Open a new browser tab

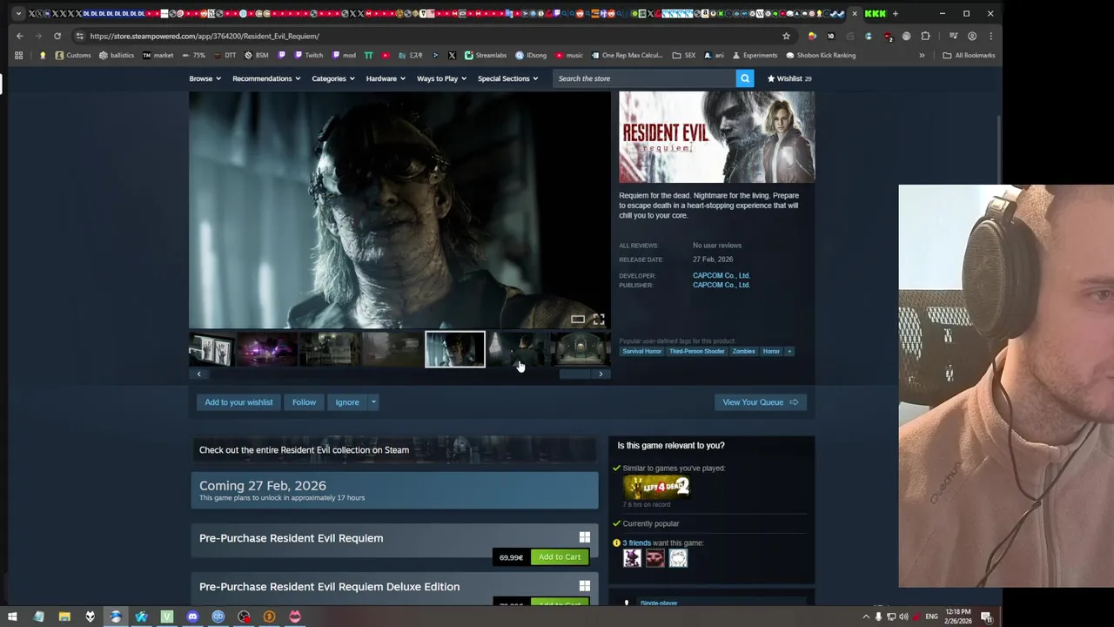coord(895,13)
